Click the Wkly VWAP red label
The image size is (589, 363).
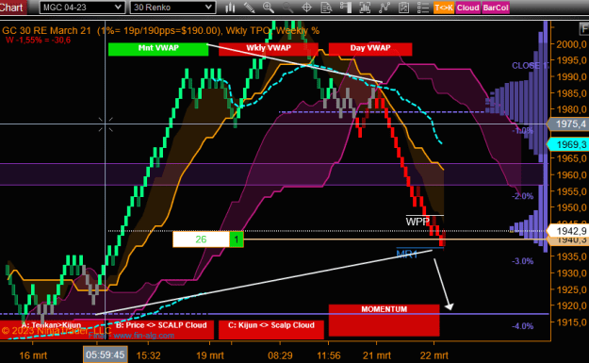tap(269, 49)
